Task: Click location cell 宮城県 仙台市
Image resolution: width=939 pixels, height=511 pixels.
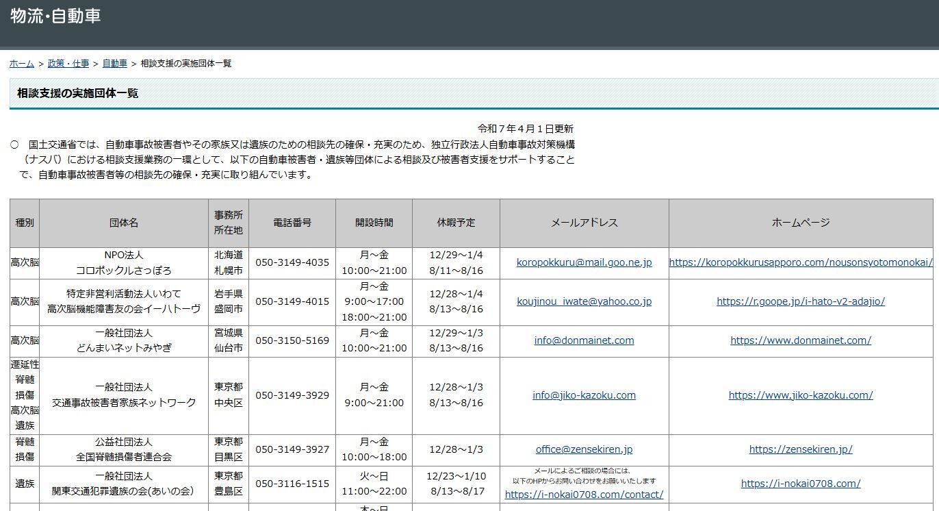Action: [229, 340]
